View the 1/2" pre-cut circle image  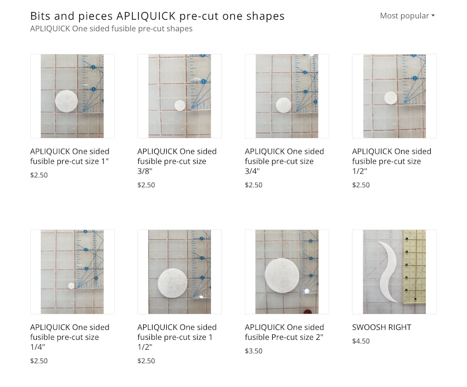coord(394,96)
